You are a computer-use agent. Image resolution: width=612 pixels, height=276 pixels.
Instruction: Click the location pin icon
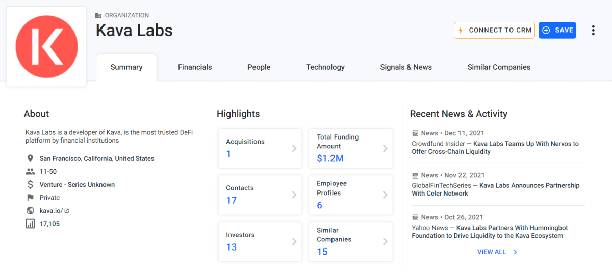click(x=30, y=158)
